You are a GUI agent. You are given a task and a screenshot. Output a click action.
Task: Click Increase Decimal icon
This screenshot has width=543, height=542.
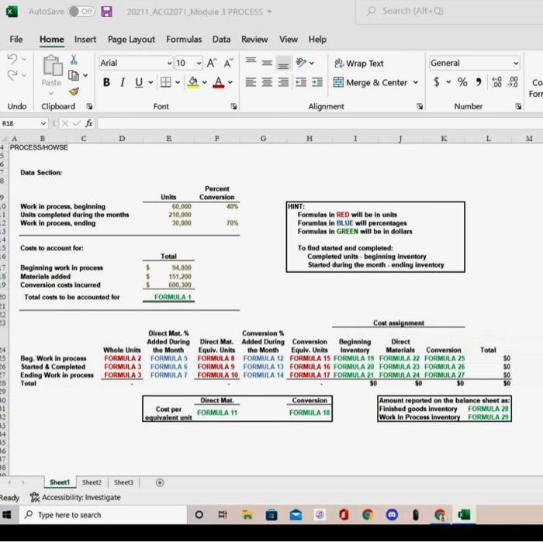coord(496,82)
